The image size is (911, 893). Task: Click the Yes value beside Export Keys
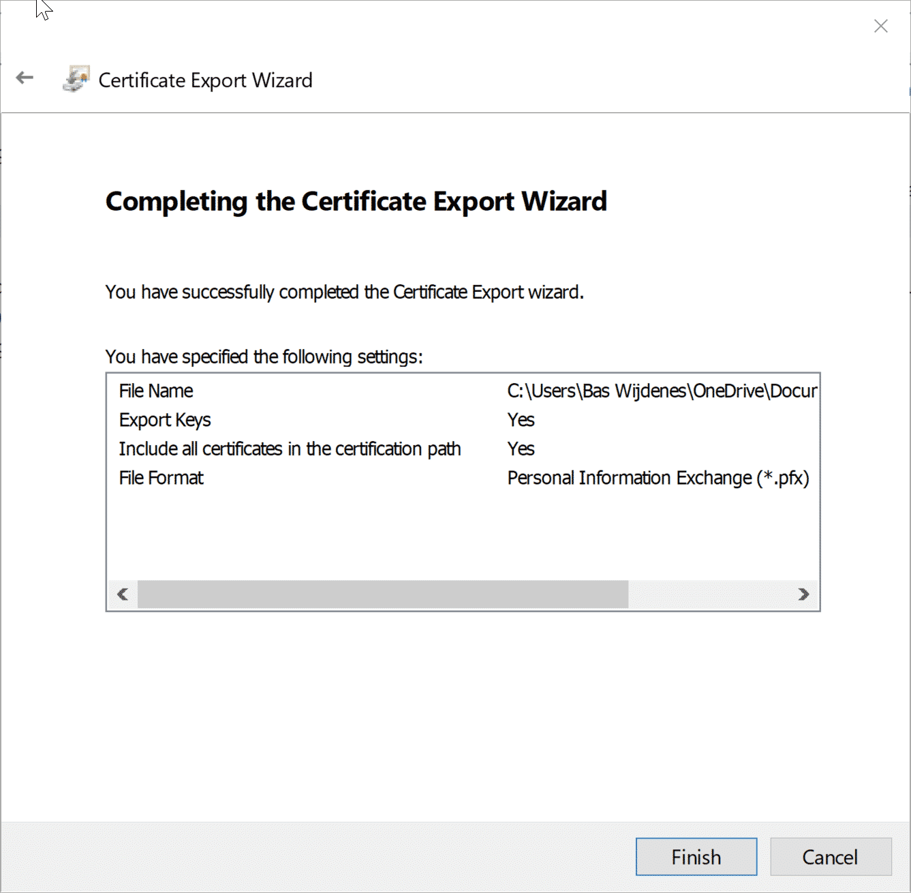point(520,420)
